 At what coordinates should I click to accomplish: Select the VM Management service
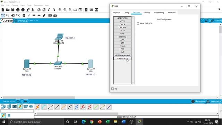click(122, 55)
